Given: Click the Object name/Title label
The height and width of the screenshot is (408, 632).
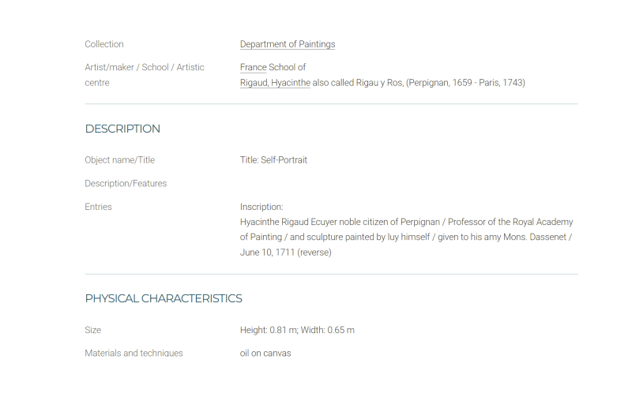Looking at the screenshot, I should pyautogui.click(x=120, y=160).
